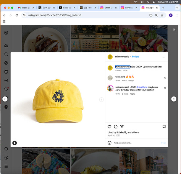Open Explore compass icon in sidebar
The width and height of the screenshot is (181, 174).
[6, 63]
